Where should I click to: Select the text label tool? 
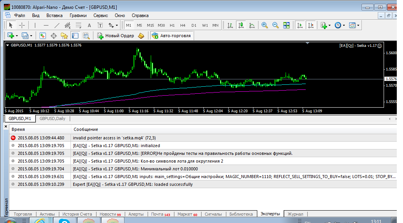pyautogui.click(x=100, y=25)
